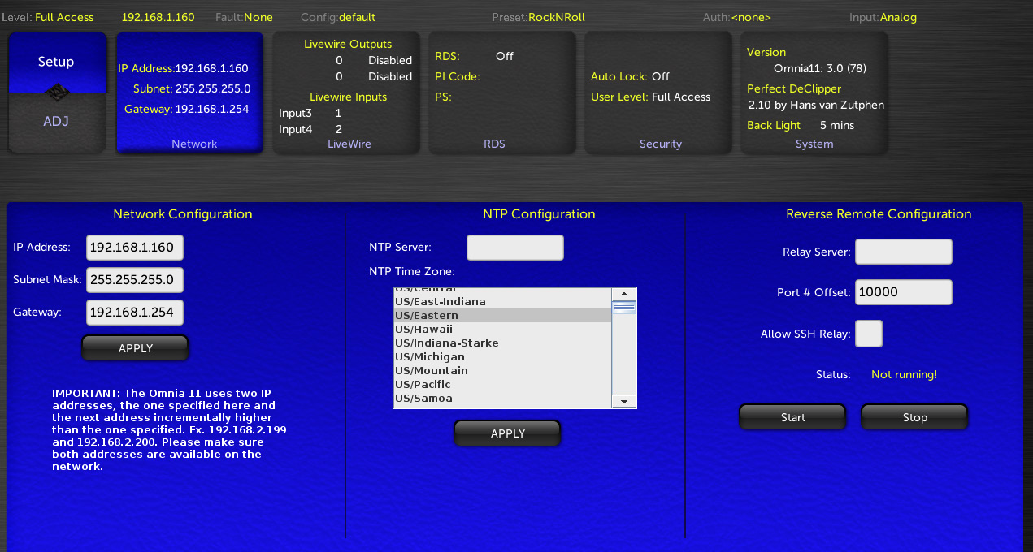This screenshot has height=552, width=1033.
Task: Select the Setup tab
Action: click(x=57, y=62)
